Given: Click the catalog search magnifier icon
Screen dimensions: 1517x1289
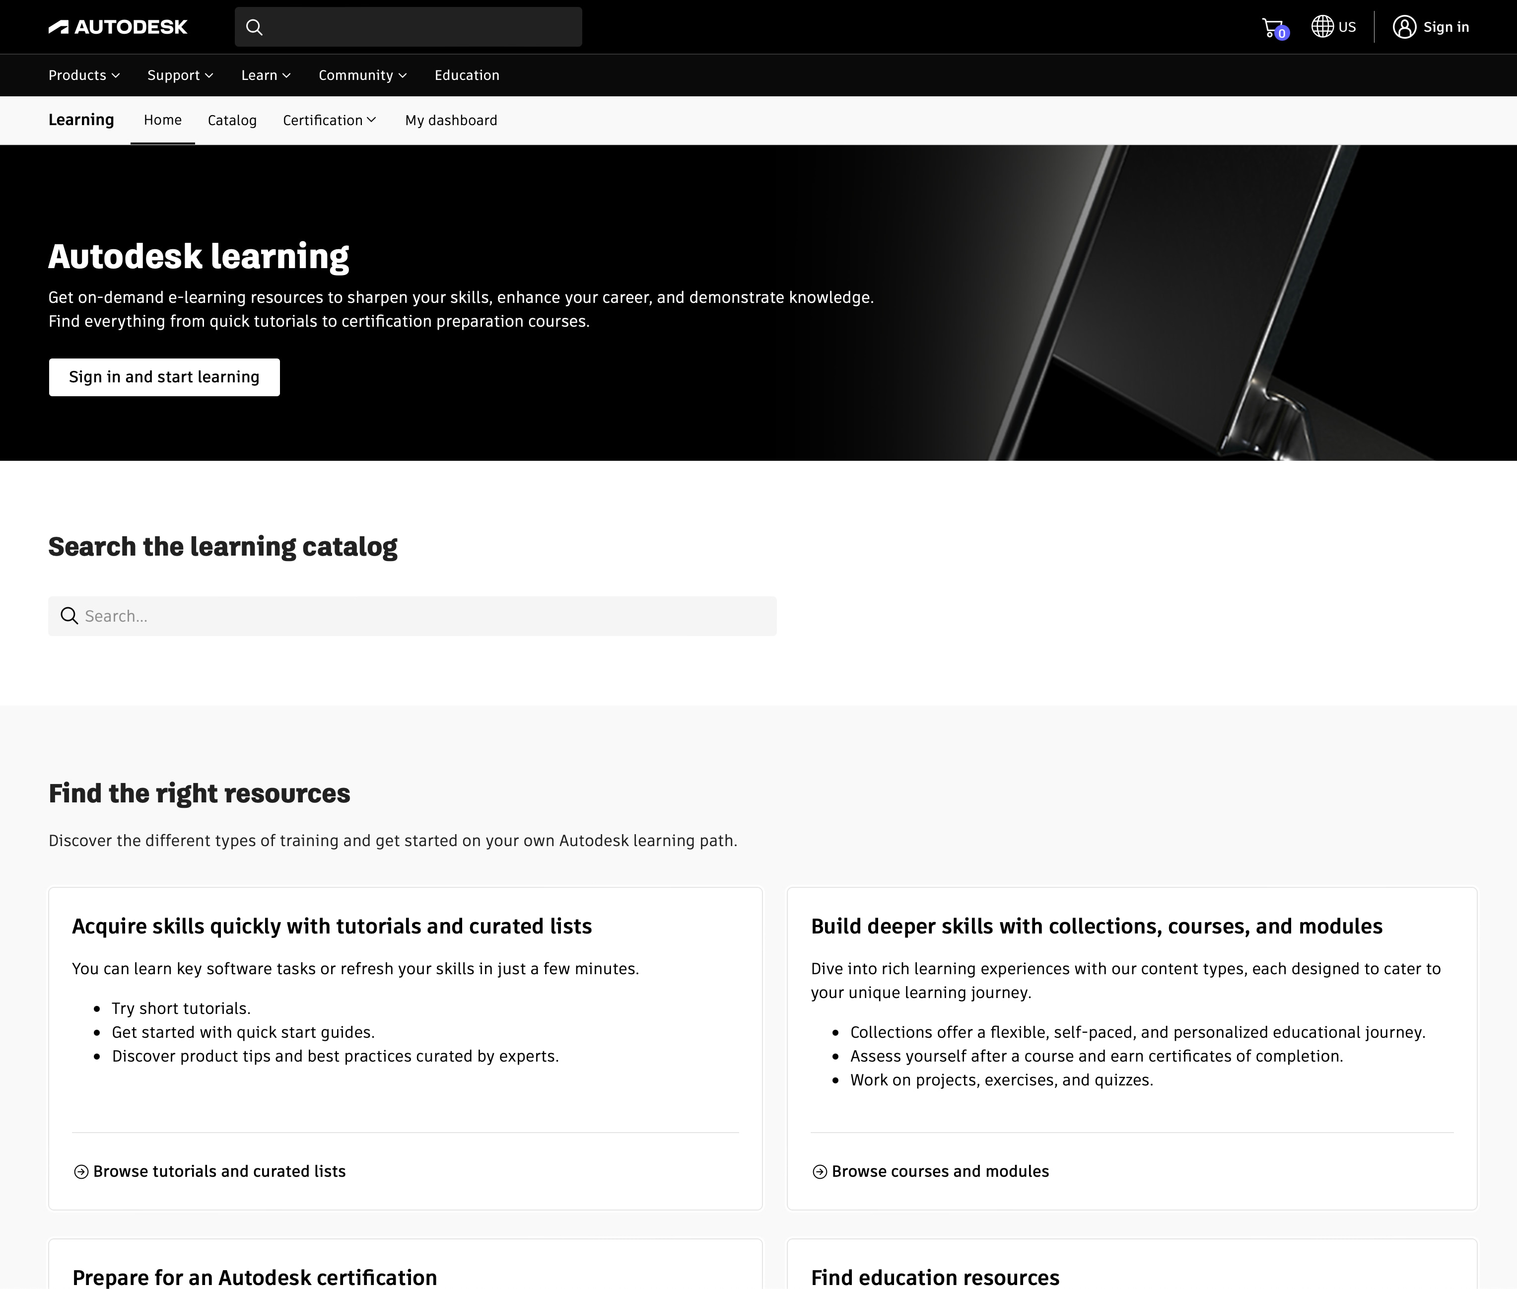Looking at the screenshot, I should pos(69,616).
